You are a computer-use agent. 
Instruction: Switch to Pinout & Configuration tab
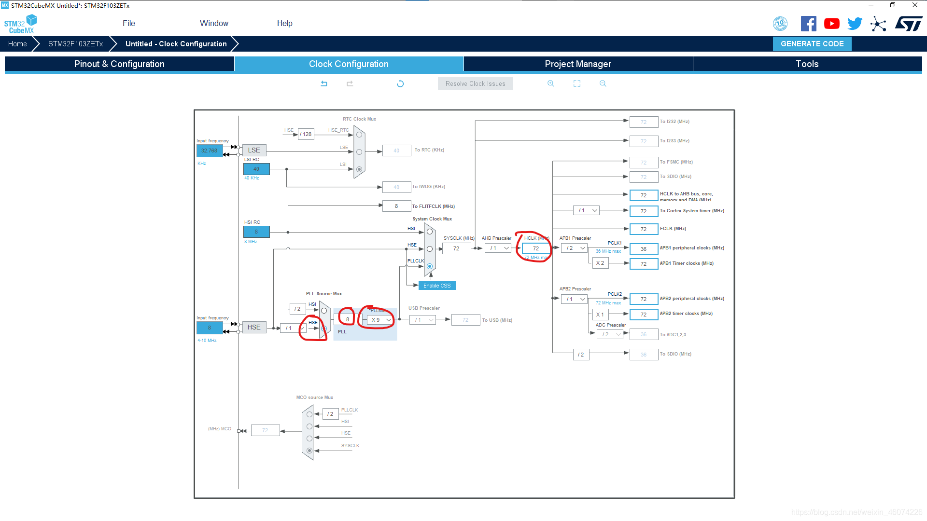pyautogui.click(x=119, y=64)
